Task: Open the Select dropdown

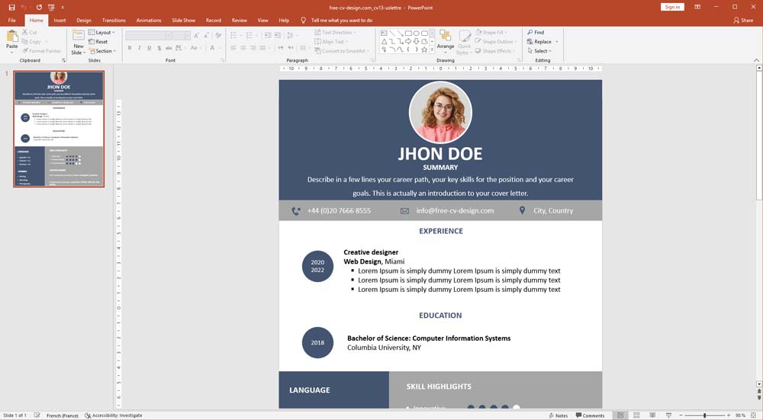Action: coord(539,50)
